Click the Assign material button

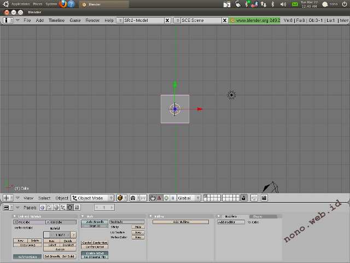point(60,249)
